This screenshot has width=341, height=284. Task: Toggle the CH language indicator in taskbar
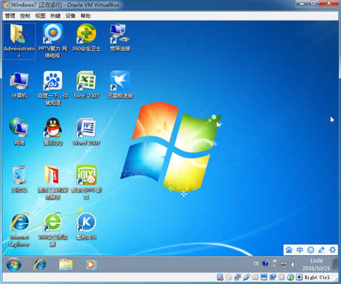coord(256,264)
